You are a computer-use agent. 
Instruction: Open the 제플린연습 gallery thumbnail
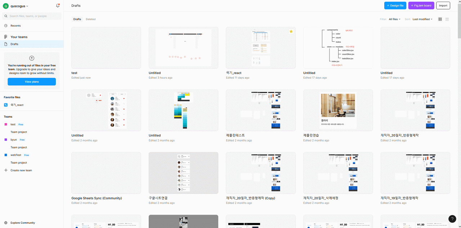click(338, 110)
